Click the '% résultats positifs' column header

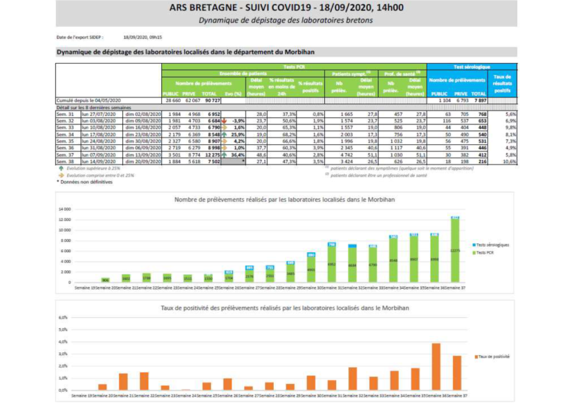click(310, 87)
